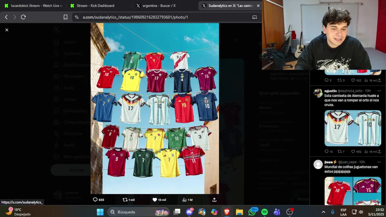Open Germany and Argentina jersey image

tap(353, 128)
